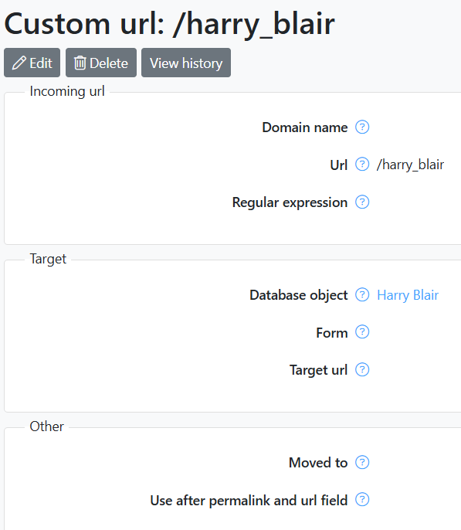Click the trash can icon in Delete button
Screen dimensions: 461x530
(80, 63)
